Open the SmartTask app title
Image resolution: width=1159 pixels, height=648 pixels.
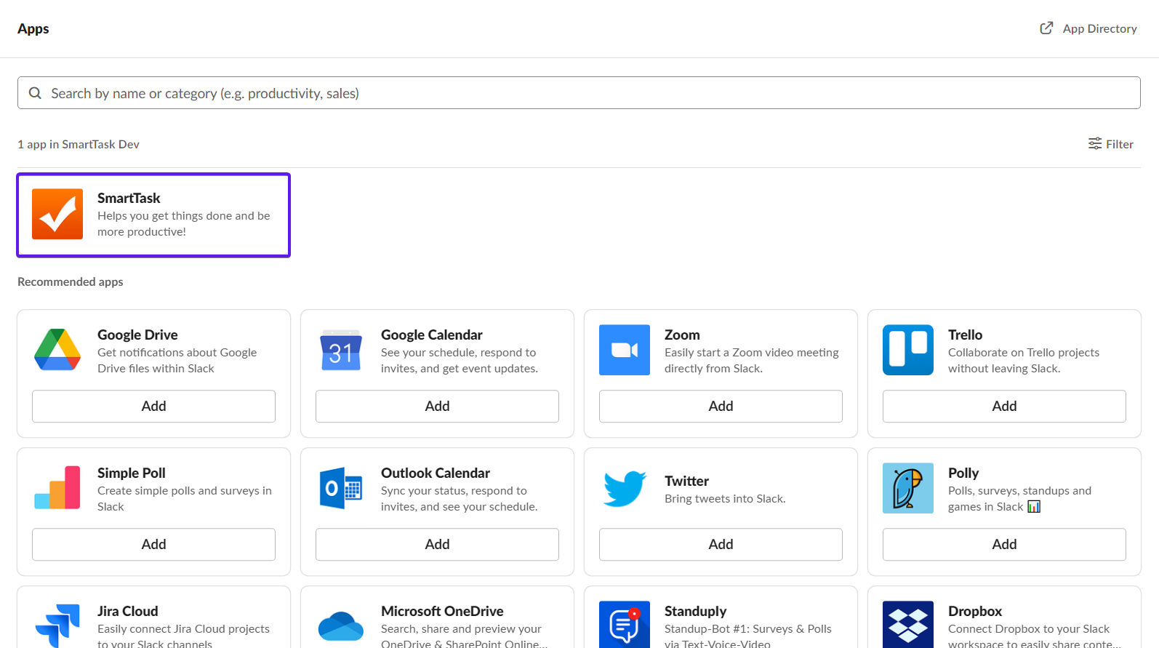[129, 198]
